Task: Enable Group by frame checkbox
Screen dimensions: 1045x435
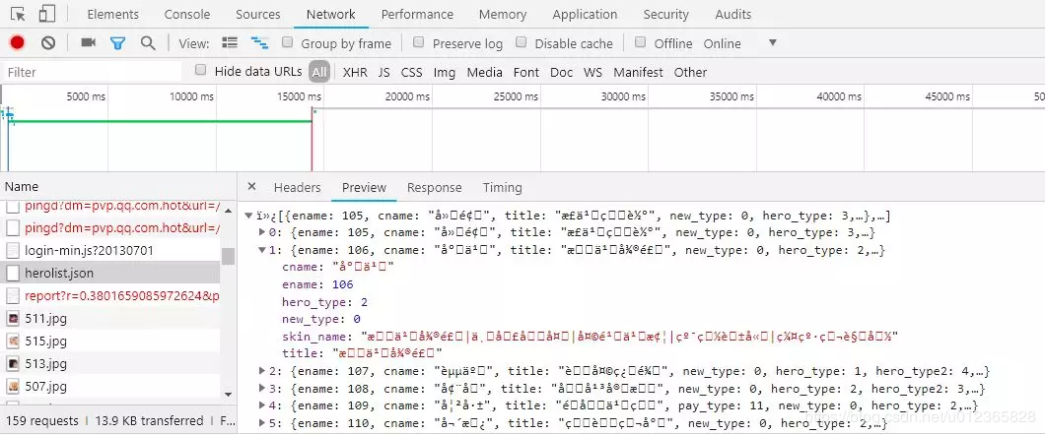Action: 287,42
